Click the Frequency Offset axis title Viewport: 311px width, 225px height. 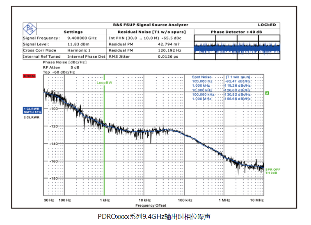[151, 205]
